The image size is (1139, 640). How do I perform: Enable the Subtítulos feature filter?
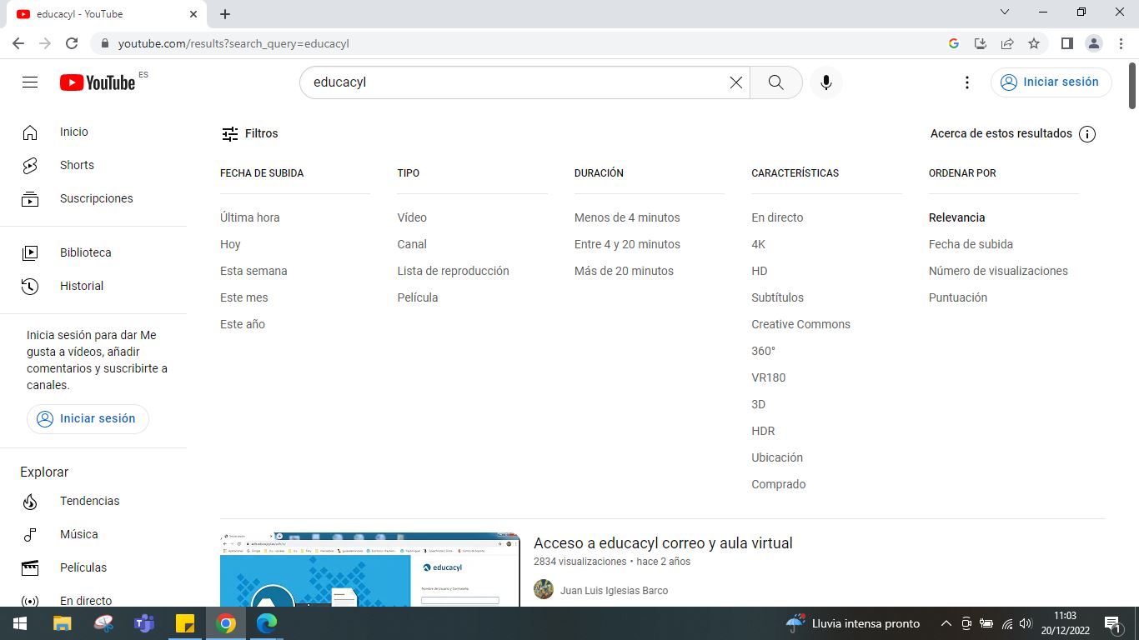tap(777, 297)
